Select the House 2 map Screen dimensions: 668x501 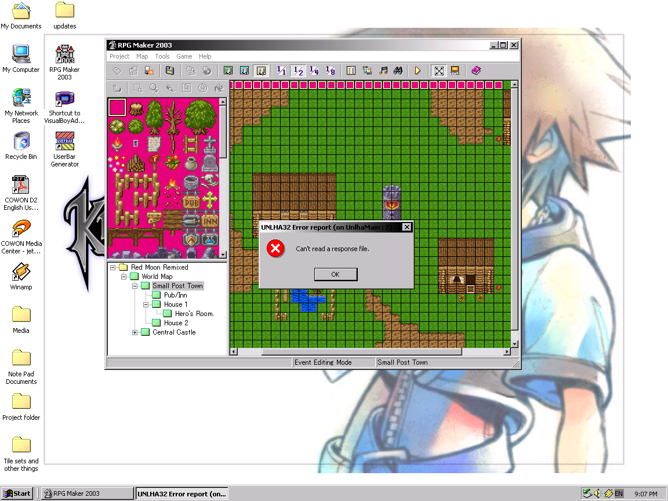point(176,323)
